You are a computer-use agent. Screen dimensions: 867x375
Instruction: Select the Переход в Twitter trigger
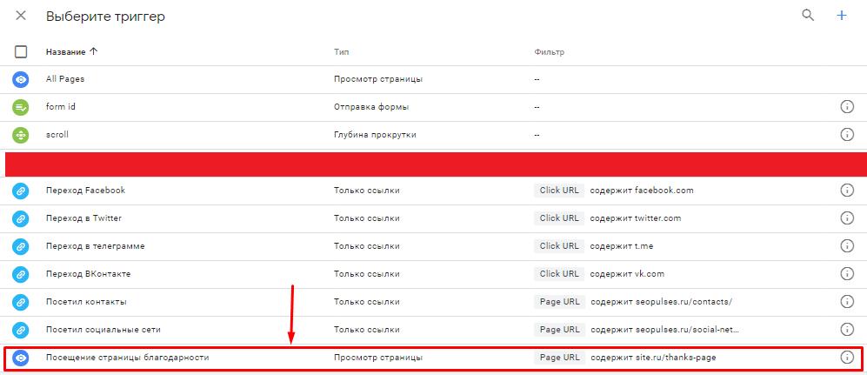[83, 218]
